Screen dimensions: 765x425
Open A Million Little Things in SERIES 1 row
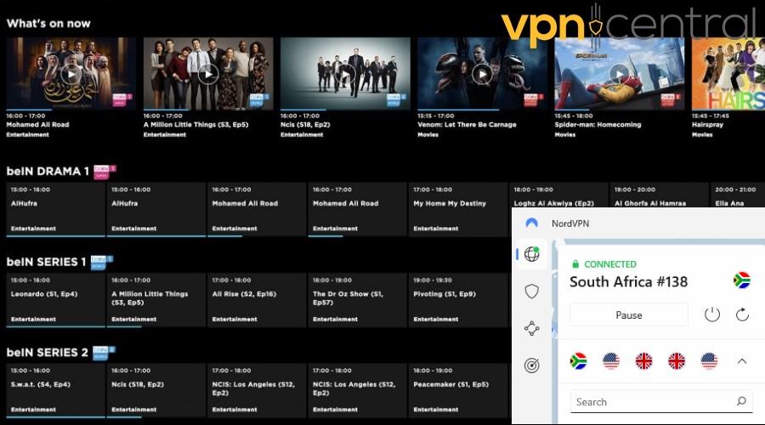156,300
